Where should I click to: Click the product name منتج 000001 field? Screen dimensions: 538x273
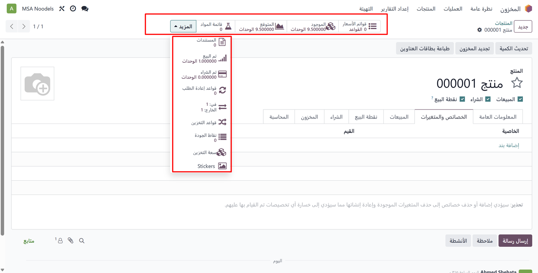click(469, 83)
